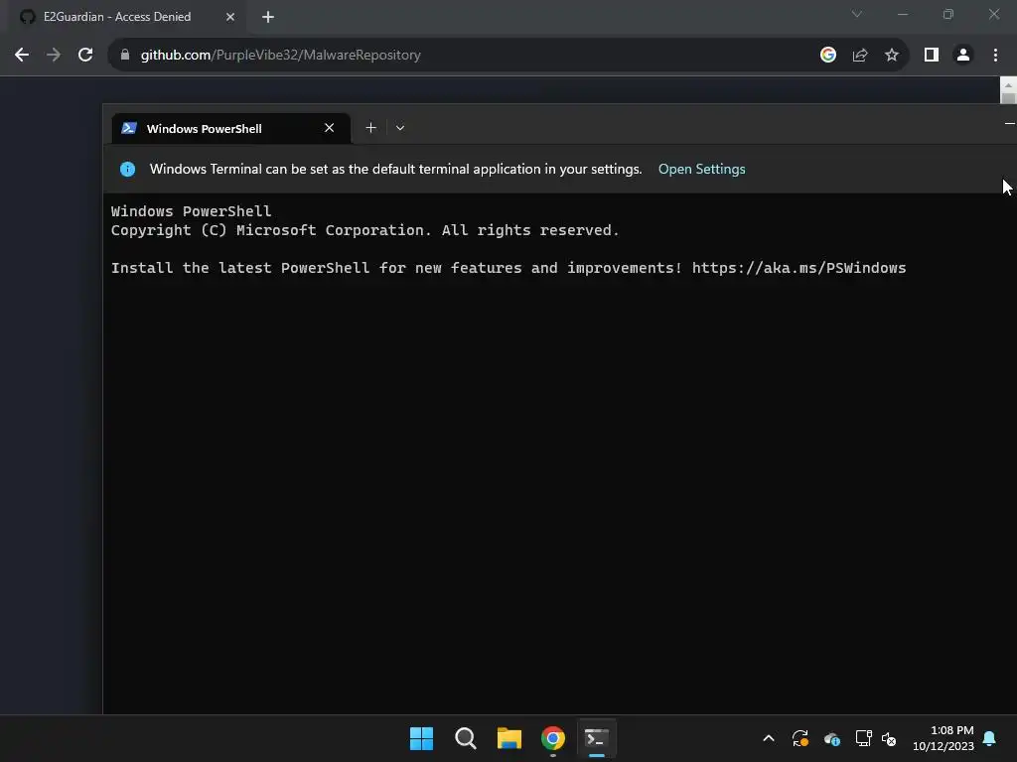Click the Chrome forward arrow

pos(54,56)
